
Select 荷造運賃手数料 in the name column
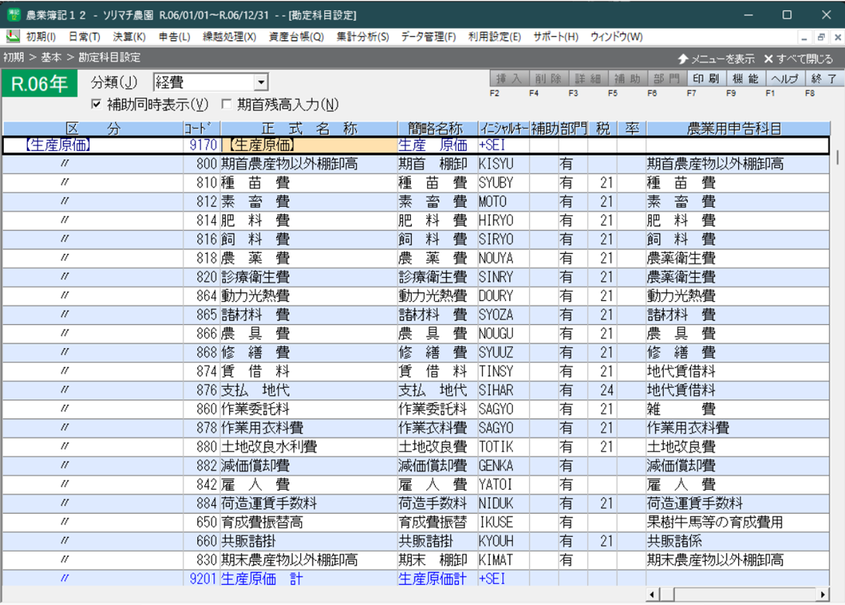[309, 503]
